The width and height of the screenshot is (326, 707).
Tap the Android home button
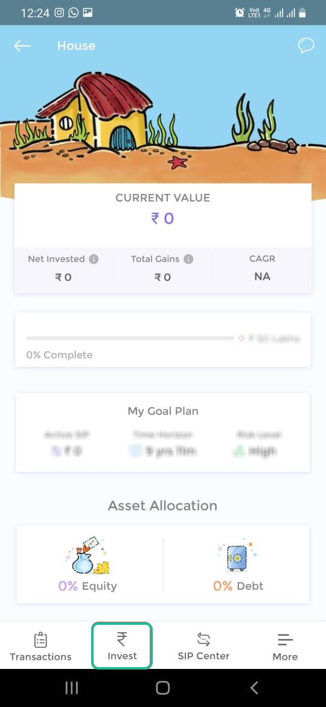coord(162,688)
